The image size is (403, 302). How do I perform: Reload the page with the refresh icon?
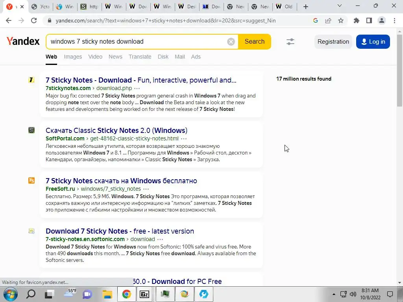click(34, 20)
